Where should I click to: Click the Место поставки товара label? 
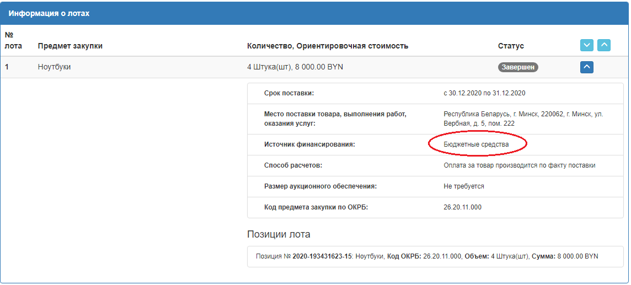[335, 119]
